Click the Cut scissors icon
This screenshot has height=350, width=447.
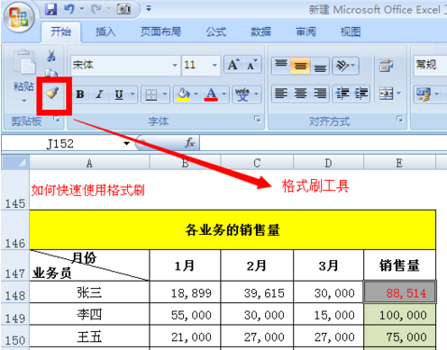pos(51,56)
